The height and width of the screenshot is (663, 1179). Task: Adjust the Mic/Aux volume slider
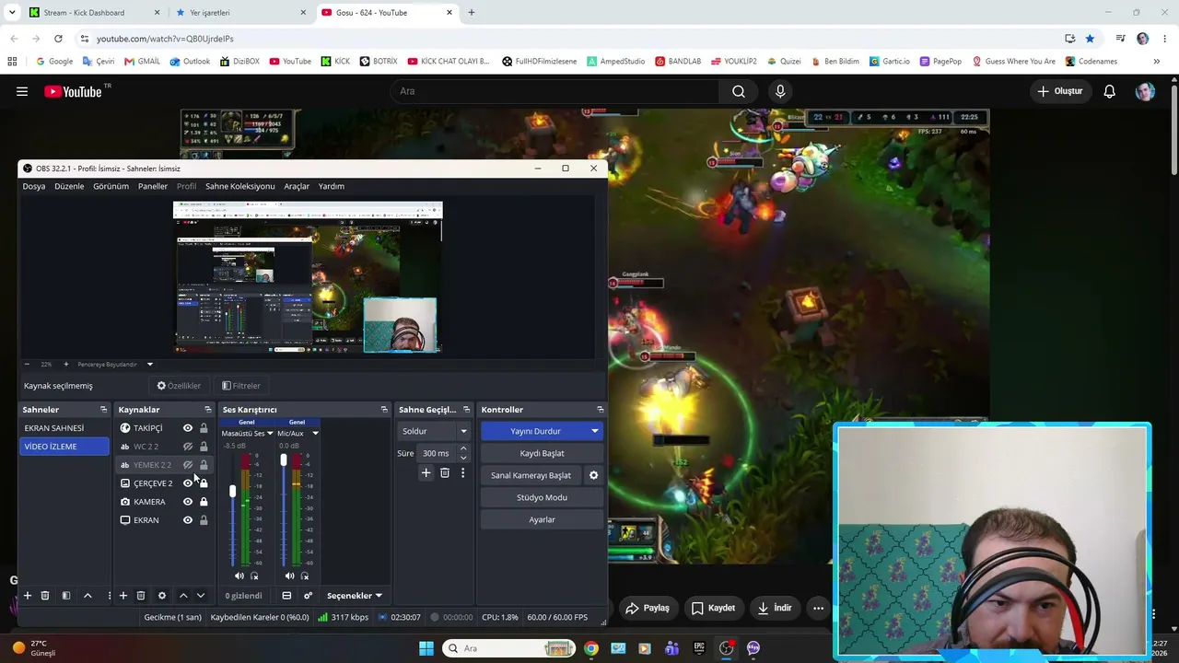pyautogui.click(x=284, y=459)
